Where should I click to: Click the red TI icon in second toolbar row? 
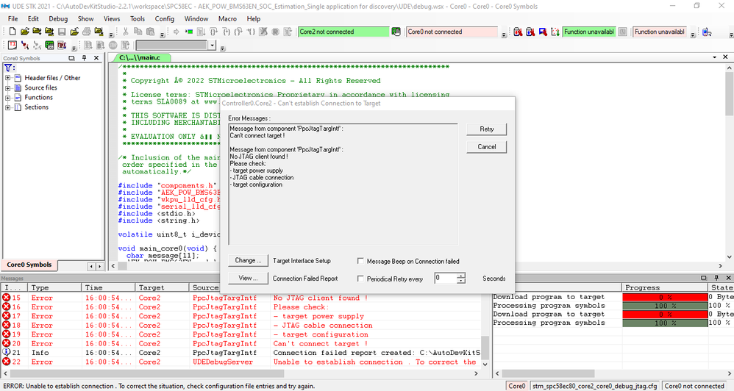[13, 46]
